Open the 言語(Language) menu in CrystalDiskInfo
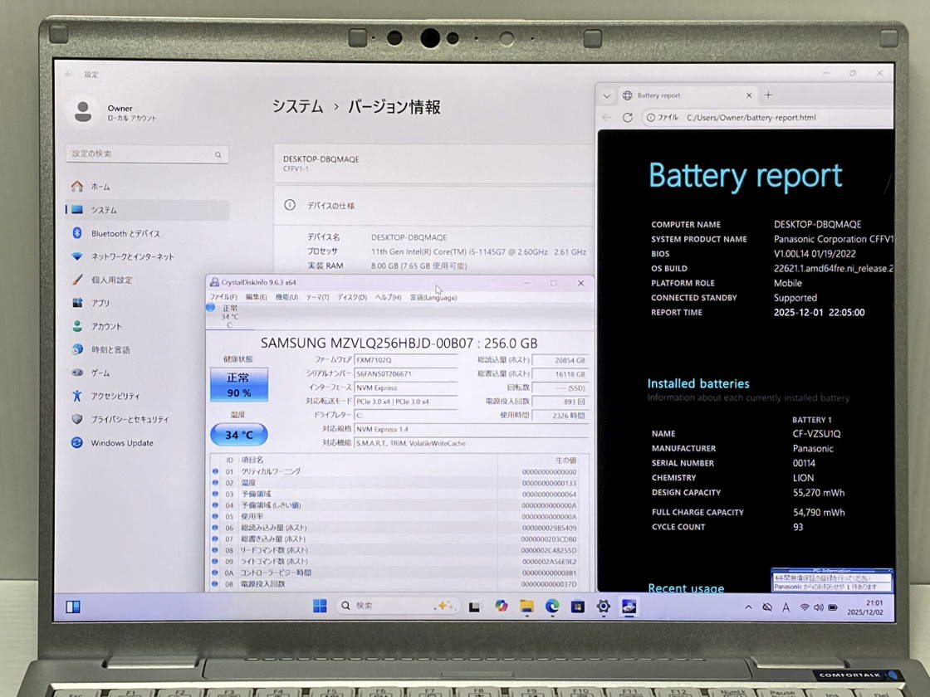The height and width of the screenshot is (697, 930). (x=433, y=297)
